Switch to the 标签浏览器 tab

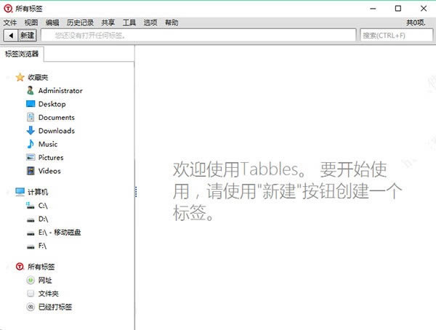point(22,53)
